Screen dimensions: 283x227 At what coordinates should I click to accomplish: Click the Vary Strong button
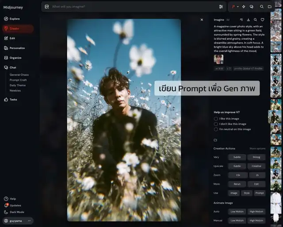pyautogui.click(x=256, y=157)
